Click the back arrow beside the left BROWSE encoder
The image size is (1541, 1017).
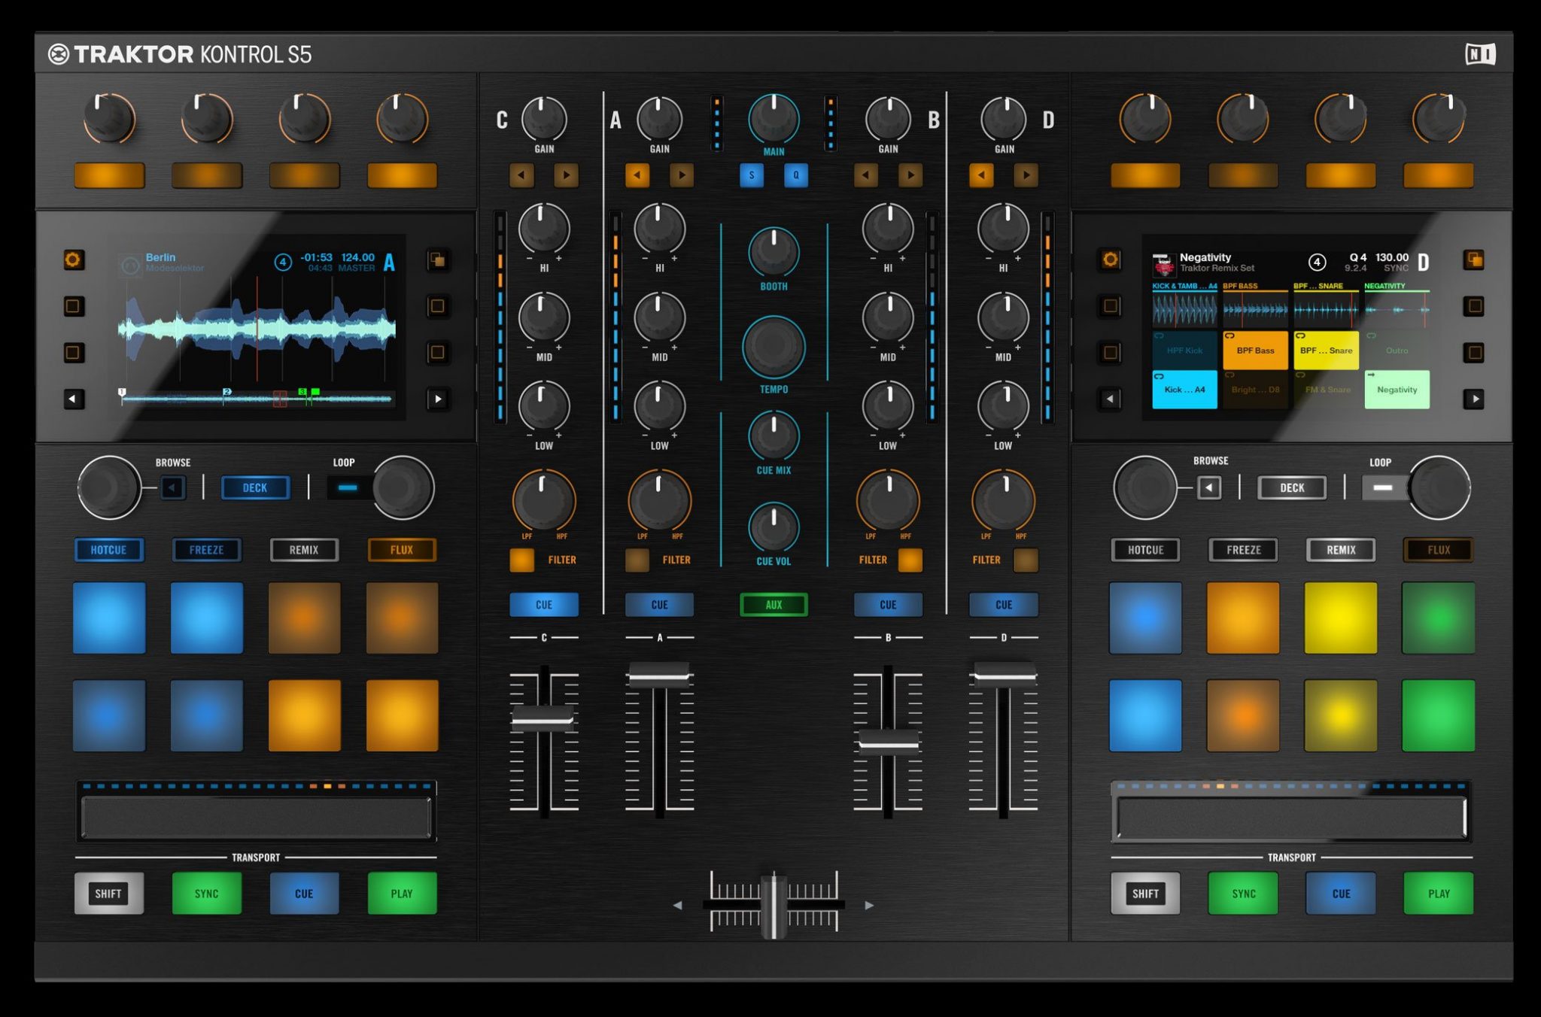tap(173, 487)
